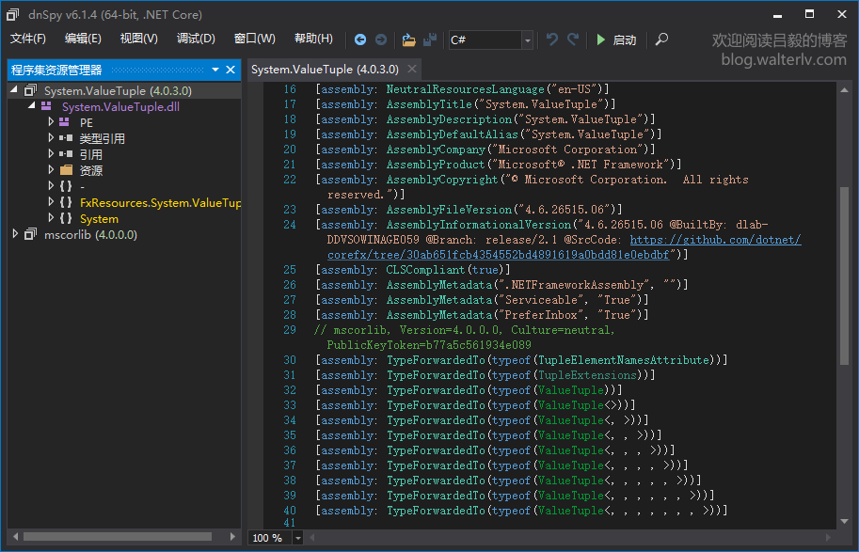859x552 pixels.
Task: Click line number 30 in the gutter
Action: 290,360
